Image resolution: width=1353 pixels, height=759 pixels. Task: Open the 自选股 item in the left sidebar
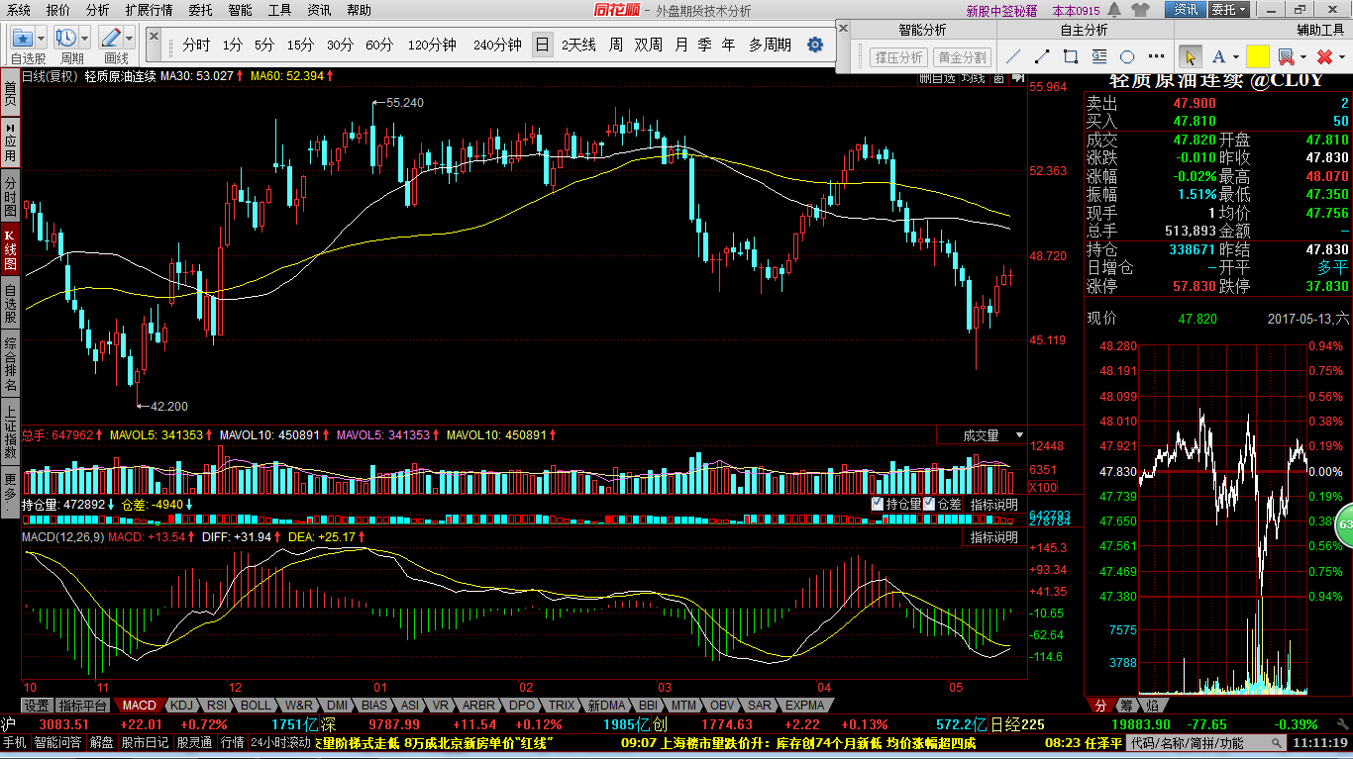(x=10, y=304)
